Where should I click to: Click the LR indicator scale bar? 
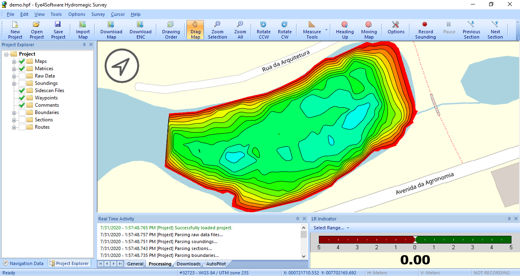(415, 239)
